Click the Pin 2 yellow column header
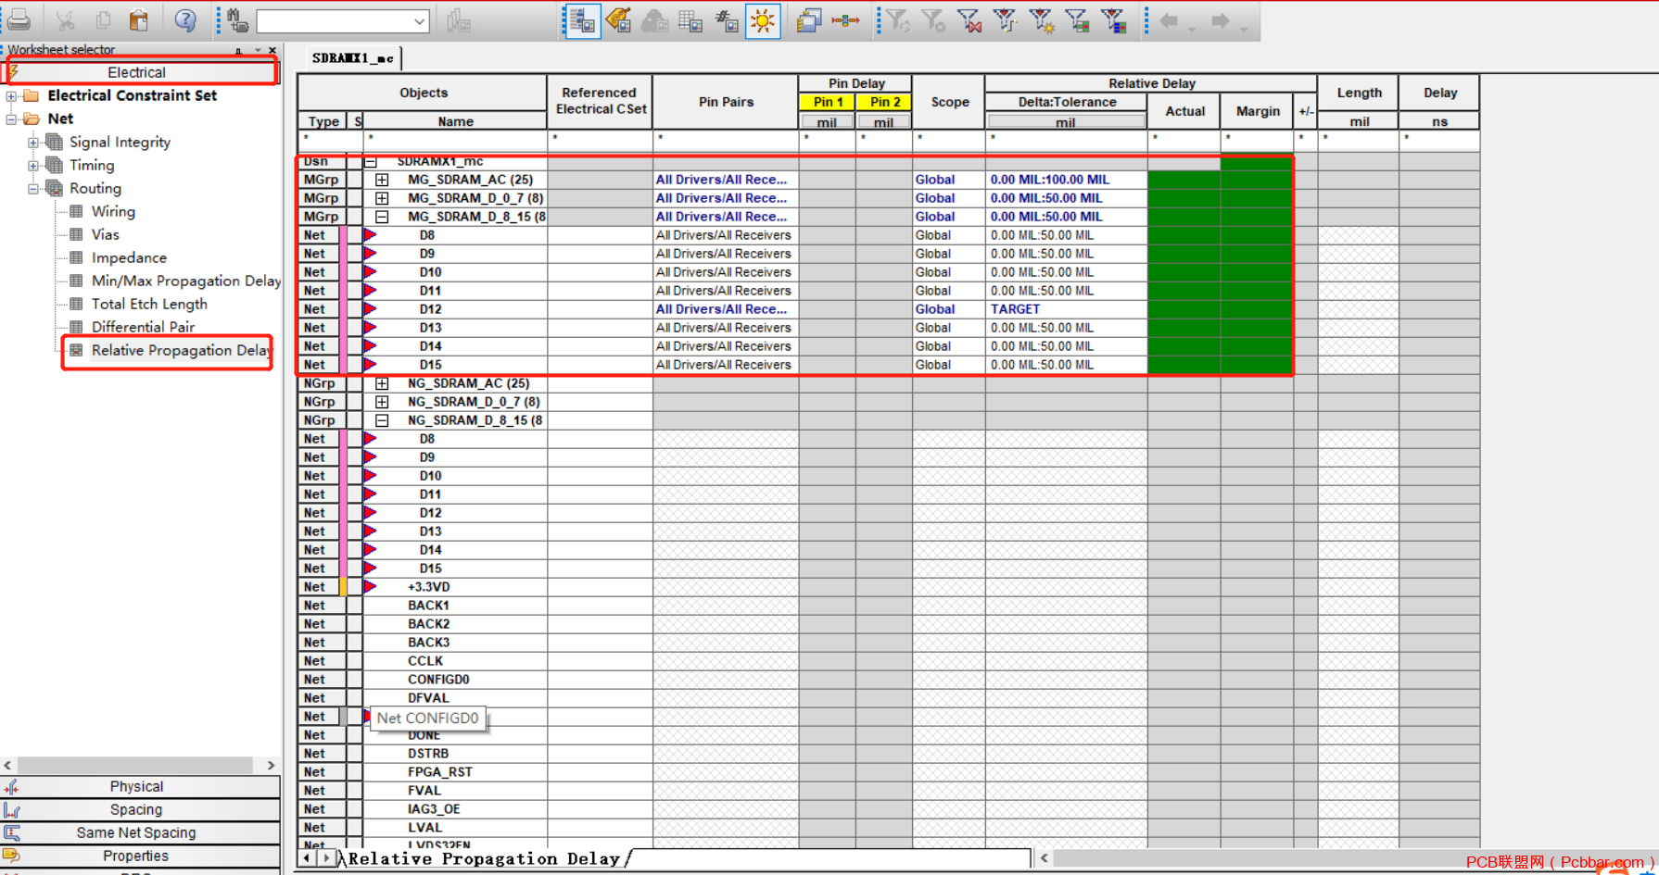This screenshot has height=875, width=1659. tap(885, 102)
